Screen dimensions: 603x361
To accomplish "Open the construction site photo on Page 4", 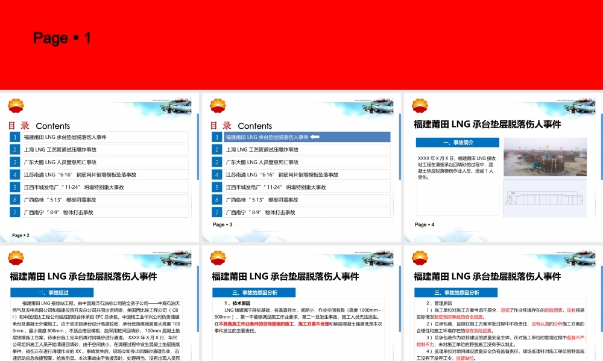I will (545, 157).
